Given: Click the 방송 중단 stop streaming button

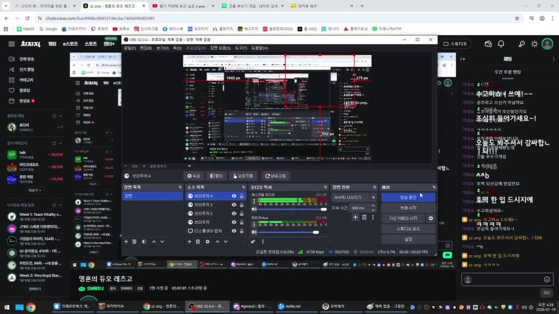Looking at the screenshot, I should [x=408, y=197].
